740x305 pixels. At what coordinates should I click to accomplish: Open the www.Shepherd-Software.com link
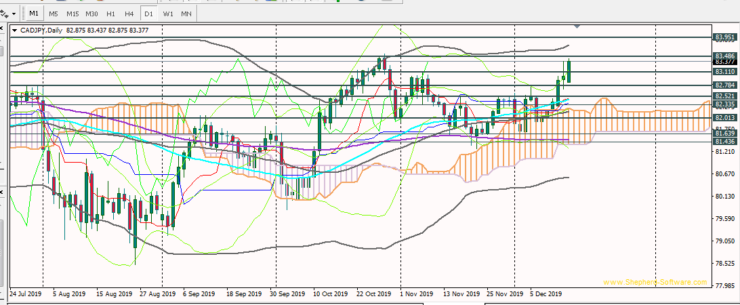[x=655, y=283]
